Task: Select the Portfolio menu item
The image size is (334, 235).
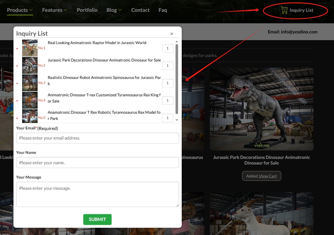Action: tap(87, 10)
